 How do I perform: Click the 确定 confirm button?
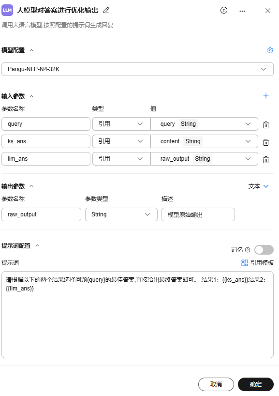coord(256,384)
